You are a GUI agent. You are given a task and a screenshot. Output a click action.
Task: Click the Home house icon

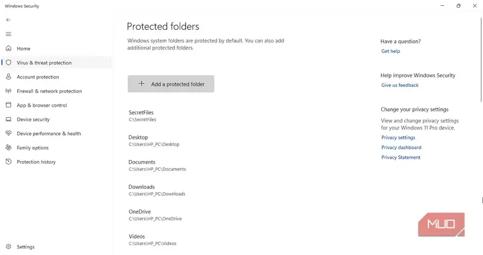(8, 48)
